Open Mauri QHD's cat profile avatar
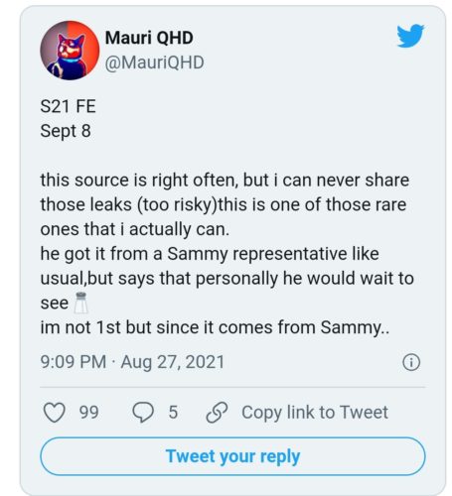The width and height of the screenshot is (452, 496). click(x=70, y=51)
